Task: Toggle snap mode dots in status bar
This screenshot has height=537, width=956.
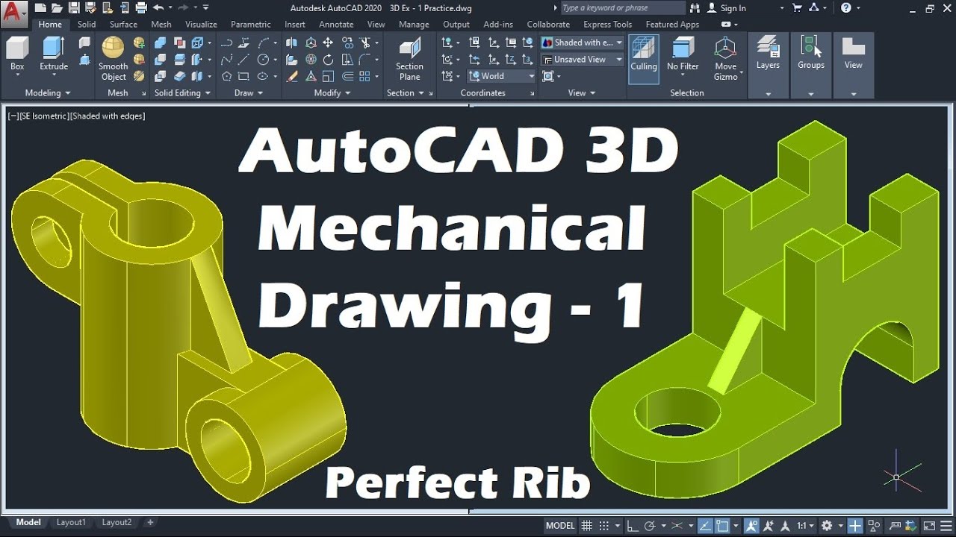Action: pos(604,525)
